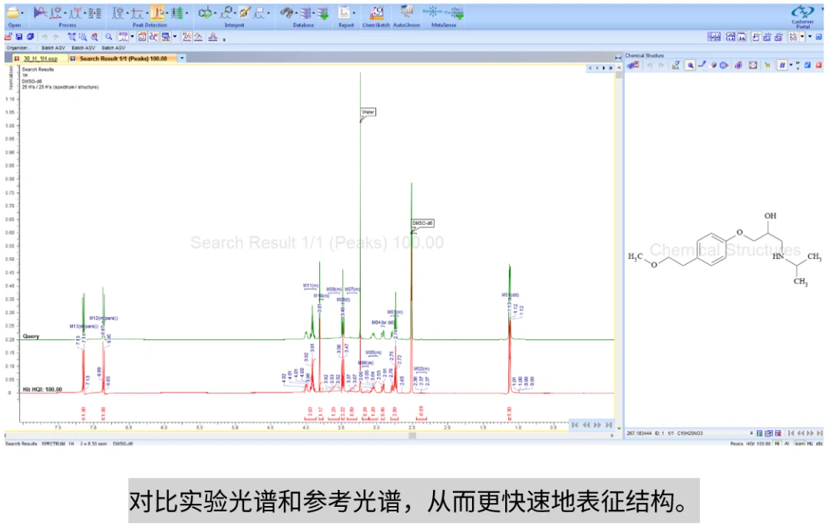Click the first tiled-spectra layout icon at top right
Viewport: 829px width, 526px height.
coord(714,37)
